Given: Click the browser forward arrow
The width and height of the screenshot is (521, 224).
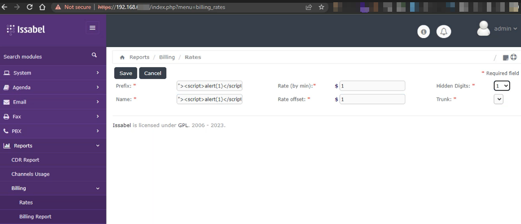Looking at the screenshot, I should (x=17, y=7).
